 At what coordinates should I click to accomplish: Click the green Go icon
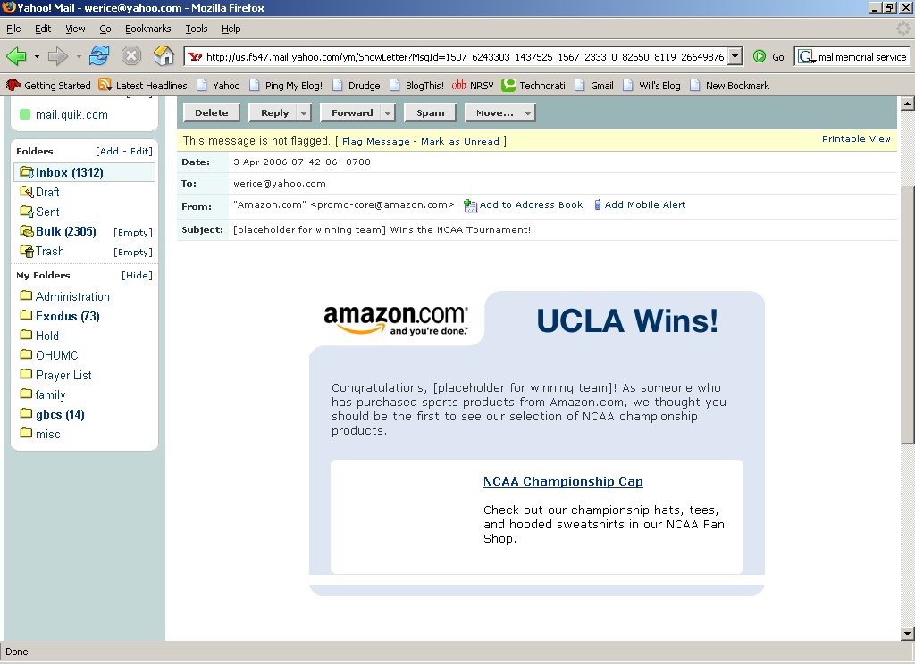[x=760, y=56]
